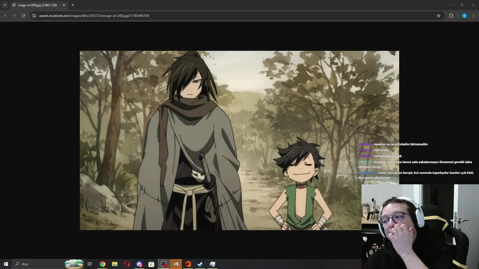
Task: Open Chrome three-dot menu
Action: point(474,16)
